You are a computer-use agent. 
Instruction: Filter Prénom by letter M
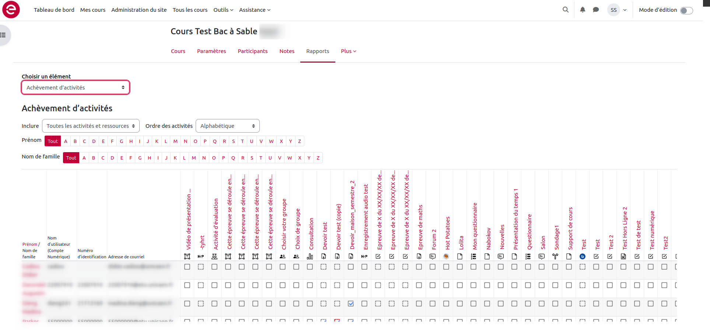pos(175,141)
